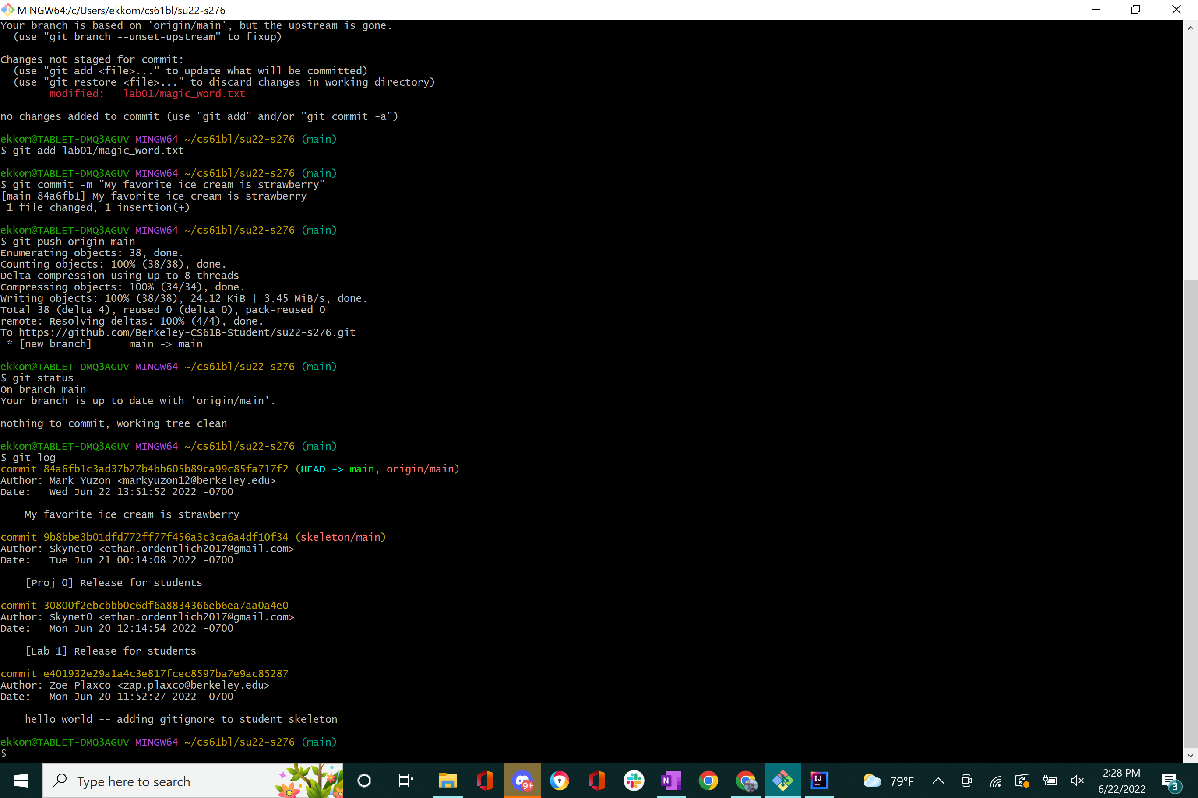Open OneNote from the taskbar
The image size is (1198, 798).
point(671,780)
